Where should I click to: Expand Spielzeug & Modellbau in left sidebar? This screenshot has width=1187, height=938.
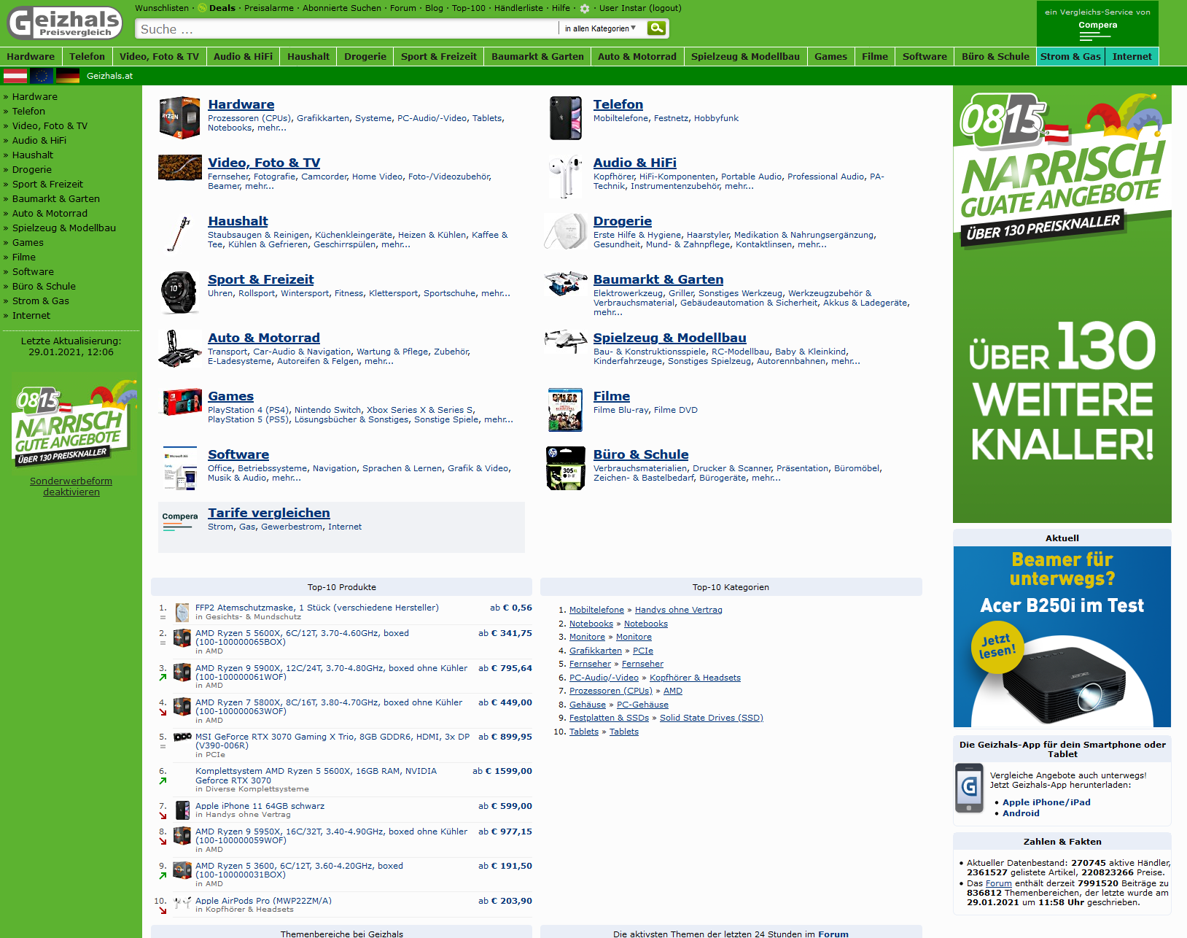[x=64, y=228]
